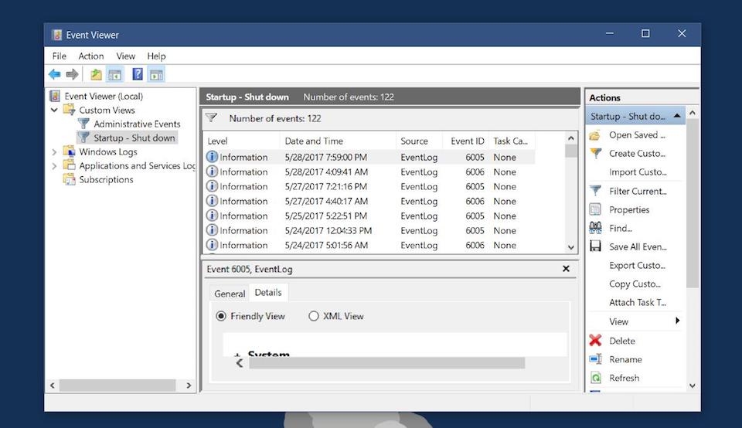Click info icon of 5/28/2017 7:59:00 PM event
742x428 pixels.
coord(212,157)
